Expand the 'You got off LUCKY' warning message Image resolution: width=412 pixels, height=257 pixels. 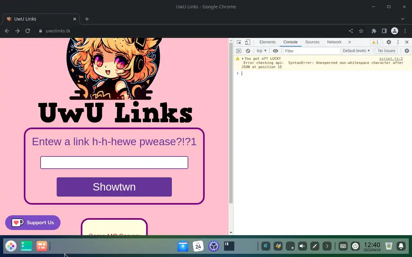243,58
